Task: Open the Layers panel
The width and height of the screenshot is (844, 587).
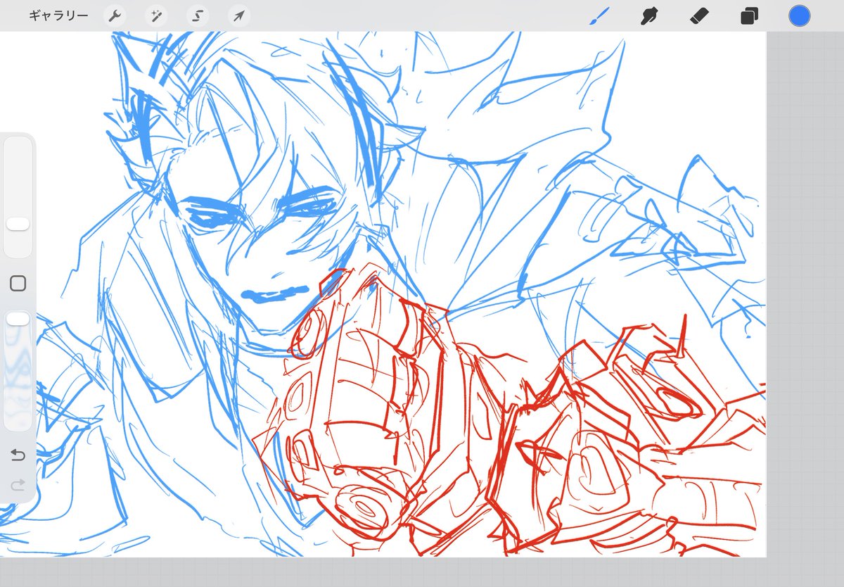Action: click(x=749, y=15)
